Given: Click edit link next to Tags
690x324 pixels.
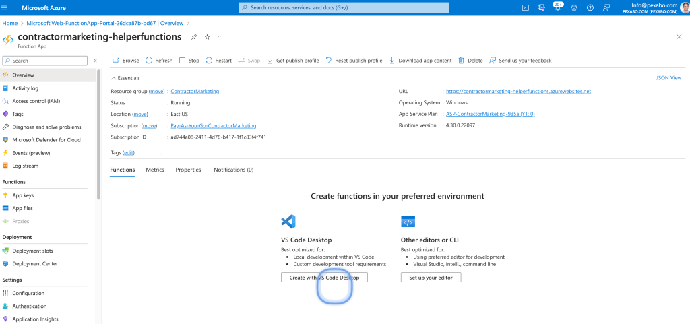Looking at the screenshot, I should coord(129,152).
